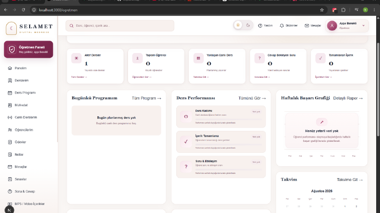Open Takvime Git in Takvim panel

click(x=350, y=180)
